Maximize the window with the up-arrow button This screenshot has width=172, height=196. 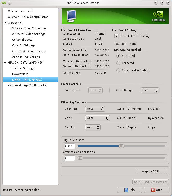[x=162, y=3]
